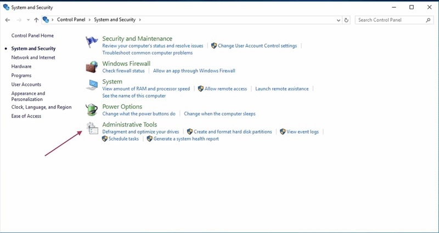
Task: Change User Account Control settings
Action: point(257,46)
